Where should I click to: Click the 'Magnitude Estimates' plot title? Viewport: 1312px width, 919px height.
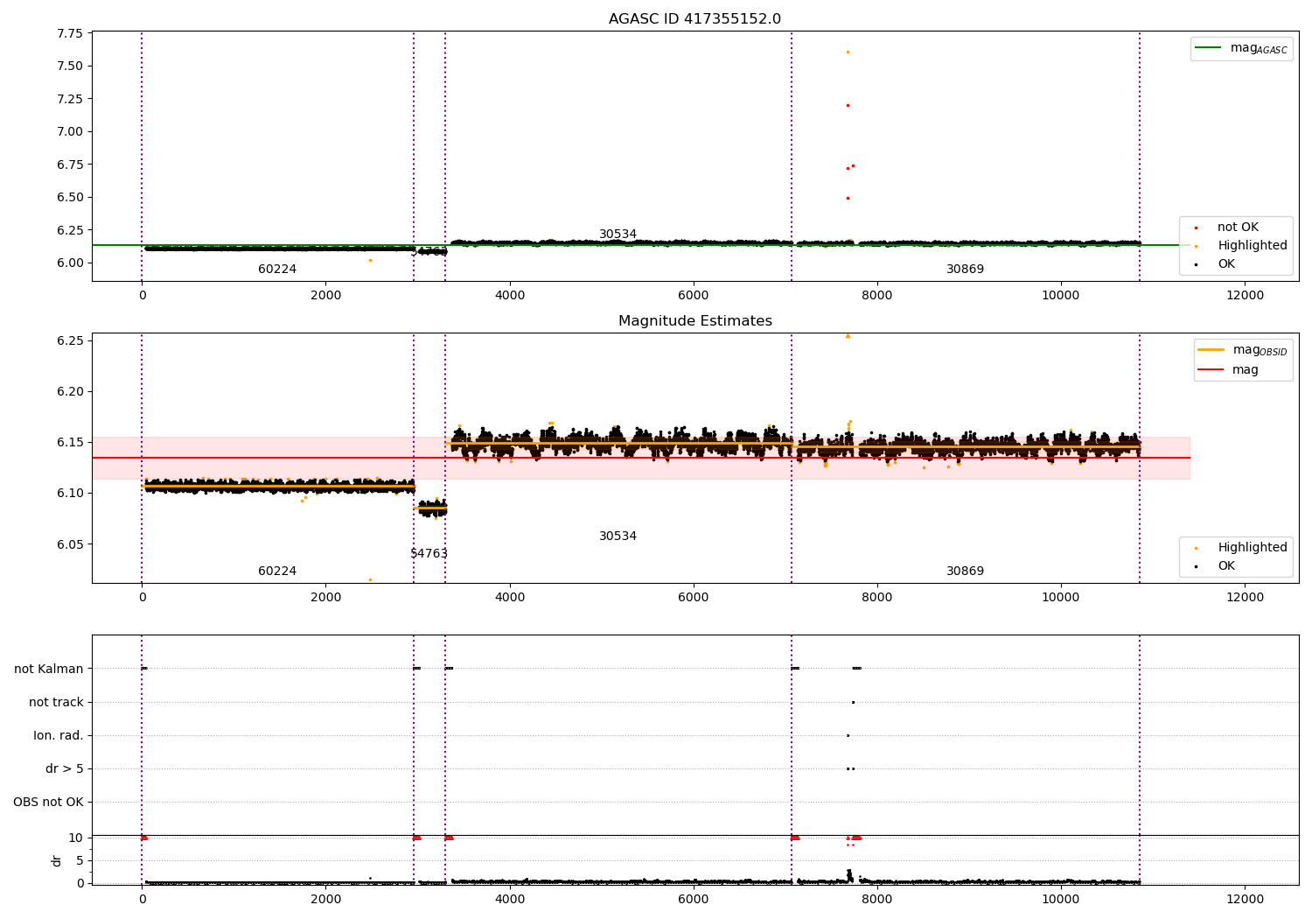[x=694, y=321]
